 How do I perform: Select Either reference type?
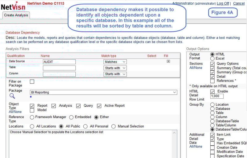point(96,117)
